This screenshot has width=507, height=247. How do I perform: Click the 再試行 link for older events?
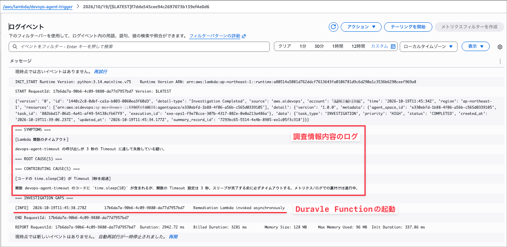click(x=101, y=72)
